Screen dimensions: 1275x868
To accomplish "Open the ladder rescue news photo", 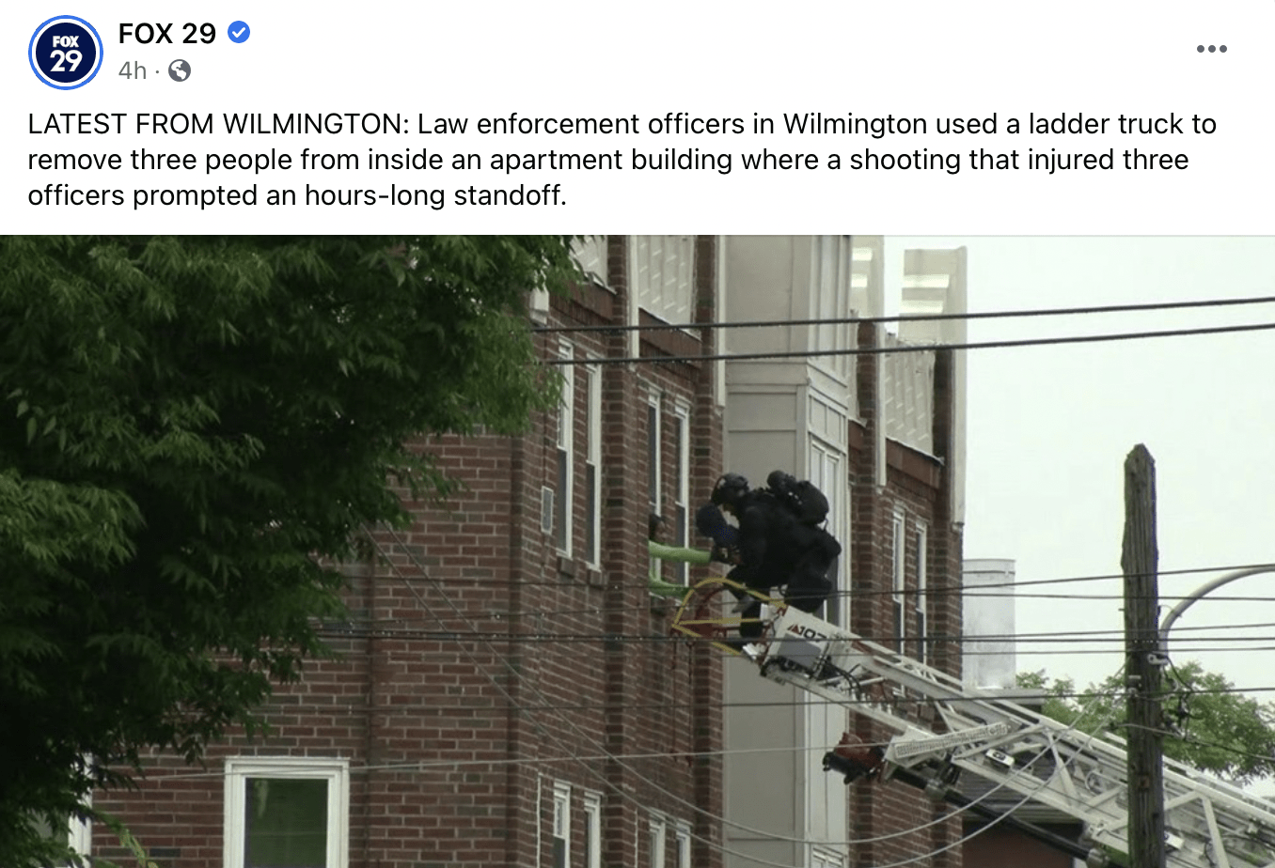I will click(x=637, y=551).
